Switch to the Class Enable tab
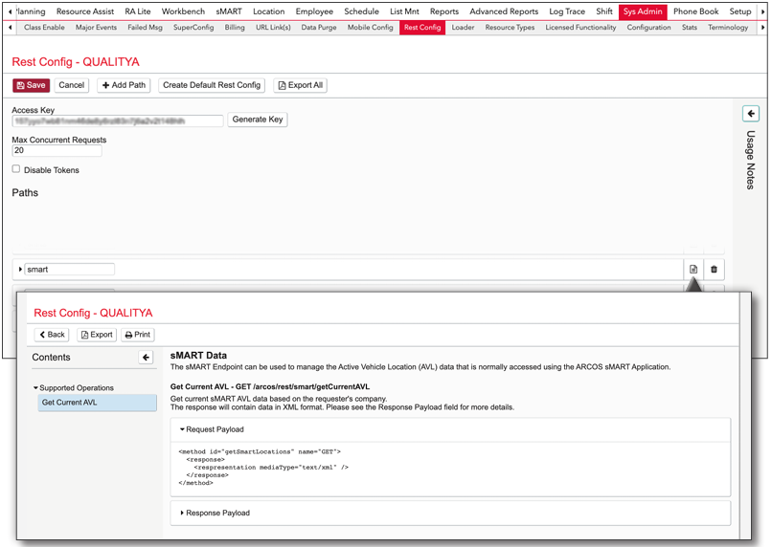 coord(44,28)
